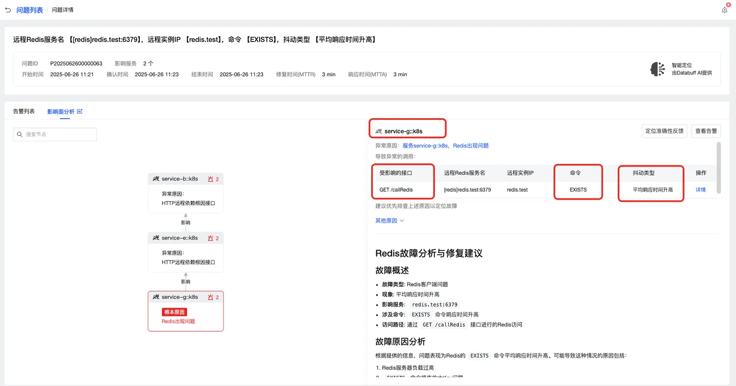Click the 响应时间(MTTA) label
The image size is (736, 386).
[367, 75]
